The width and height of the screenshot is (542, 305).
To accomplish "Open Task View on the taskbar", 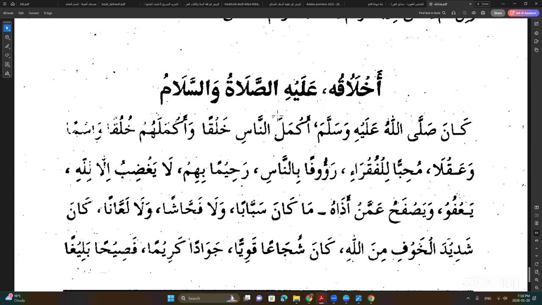I will coord(247,298).
